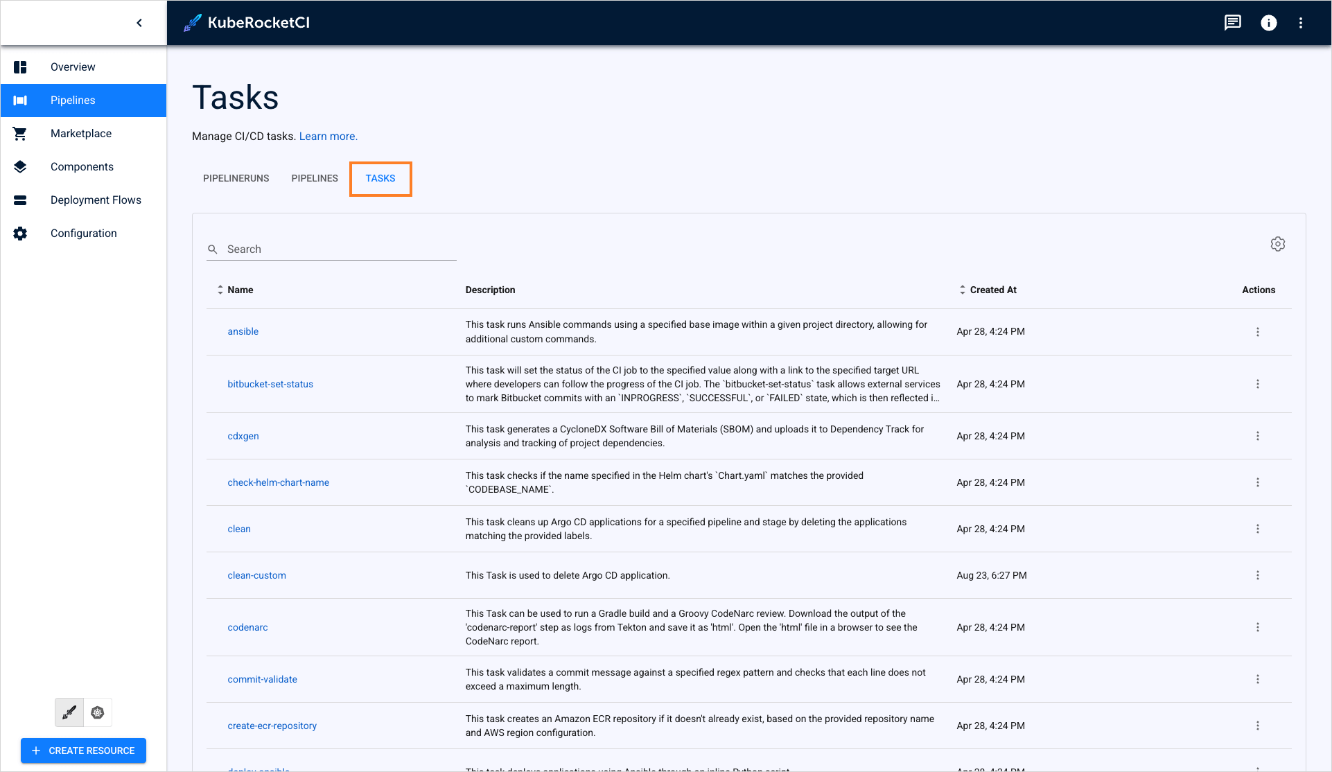Open table settings via the gear icon above Actions
1332x772 pixels.
point(1279,244)
